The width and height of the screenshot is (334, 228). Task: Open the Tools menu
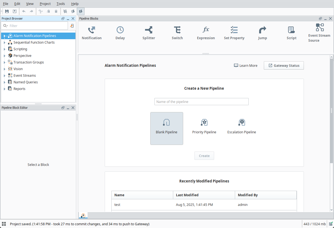[x=61, y=4]
